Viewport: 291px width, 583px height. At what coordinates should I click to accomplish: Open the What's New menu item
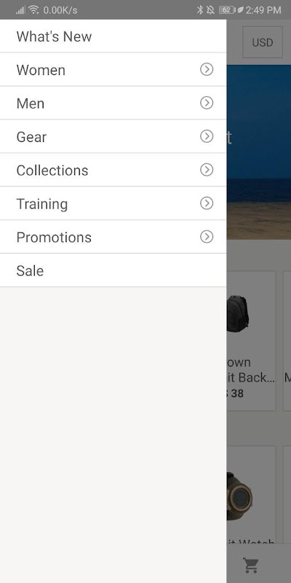[x=113, y=36]
